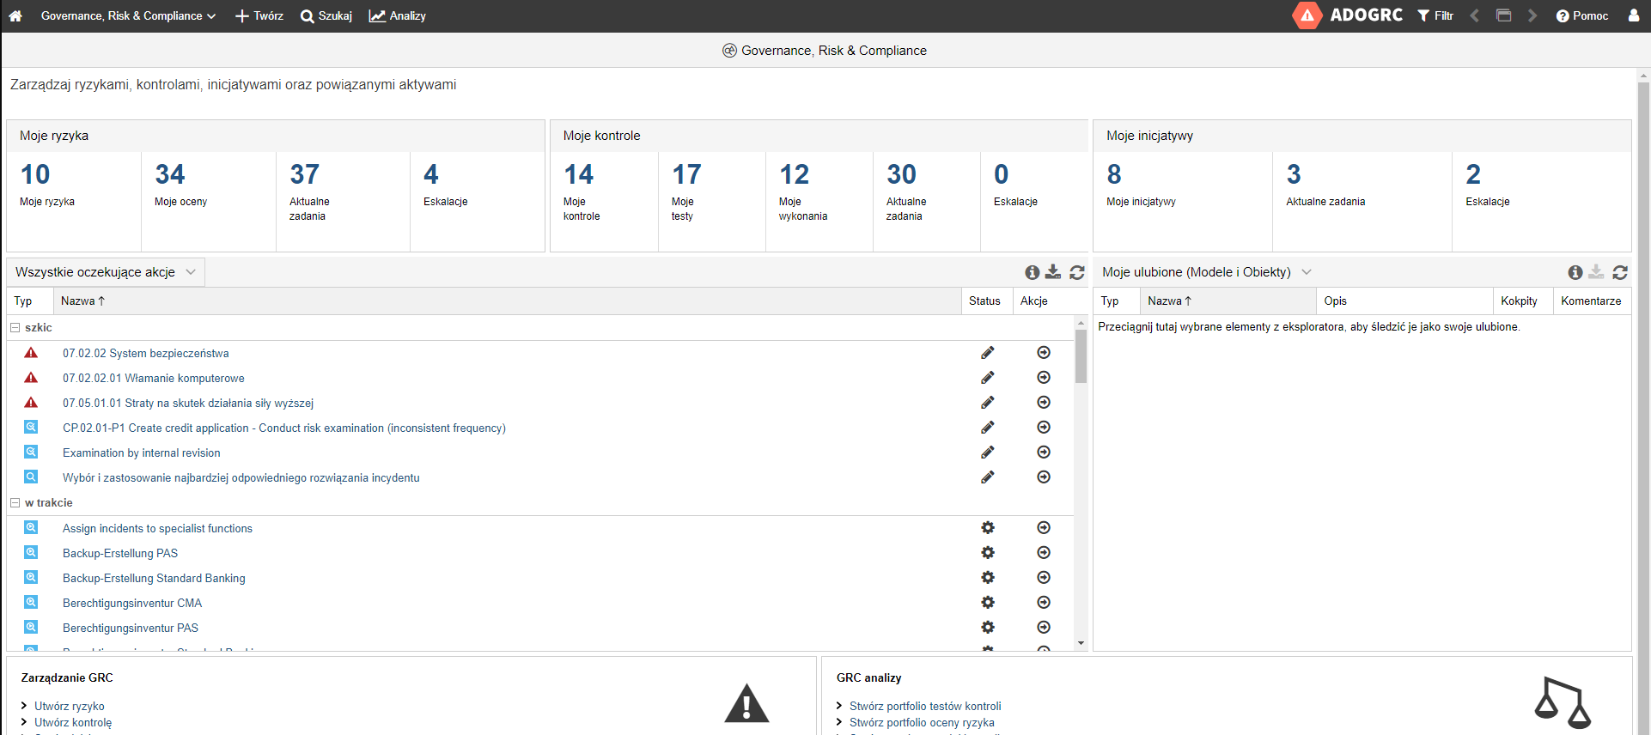The image size is (1651, 735).
Task: Collapse the szkic group
Action: pos(15,328)
